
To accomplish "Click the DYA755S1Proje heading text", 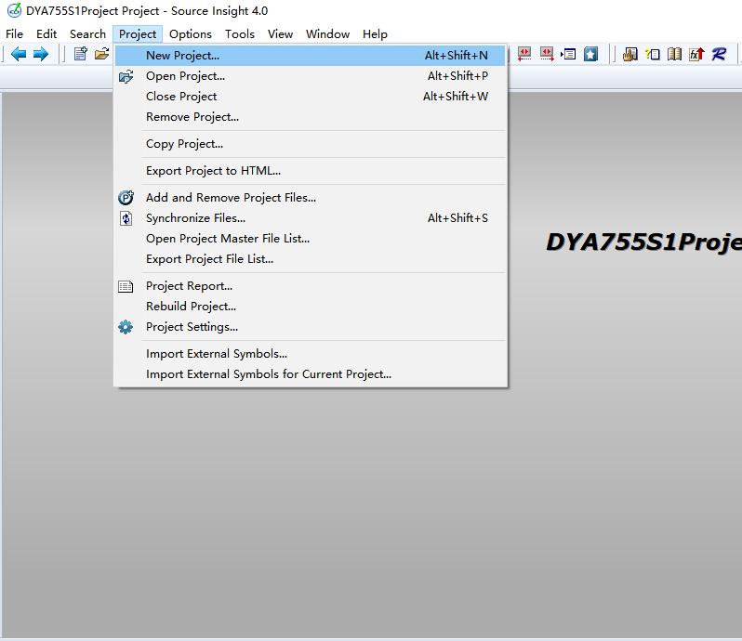I will tap(643, 242).
